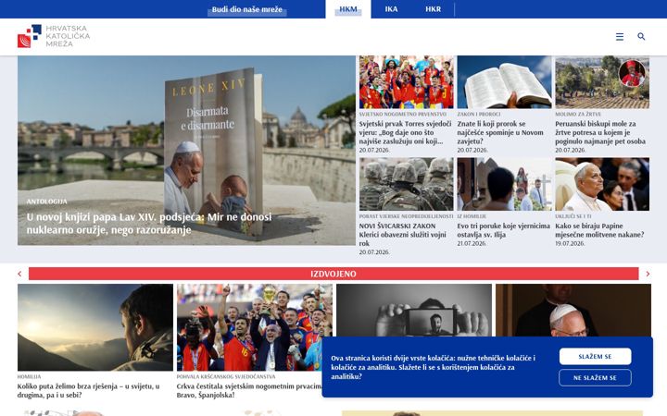Click date 21.07.2026. under sv. Ilija article

(x=472, y=244)
